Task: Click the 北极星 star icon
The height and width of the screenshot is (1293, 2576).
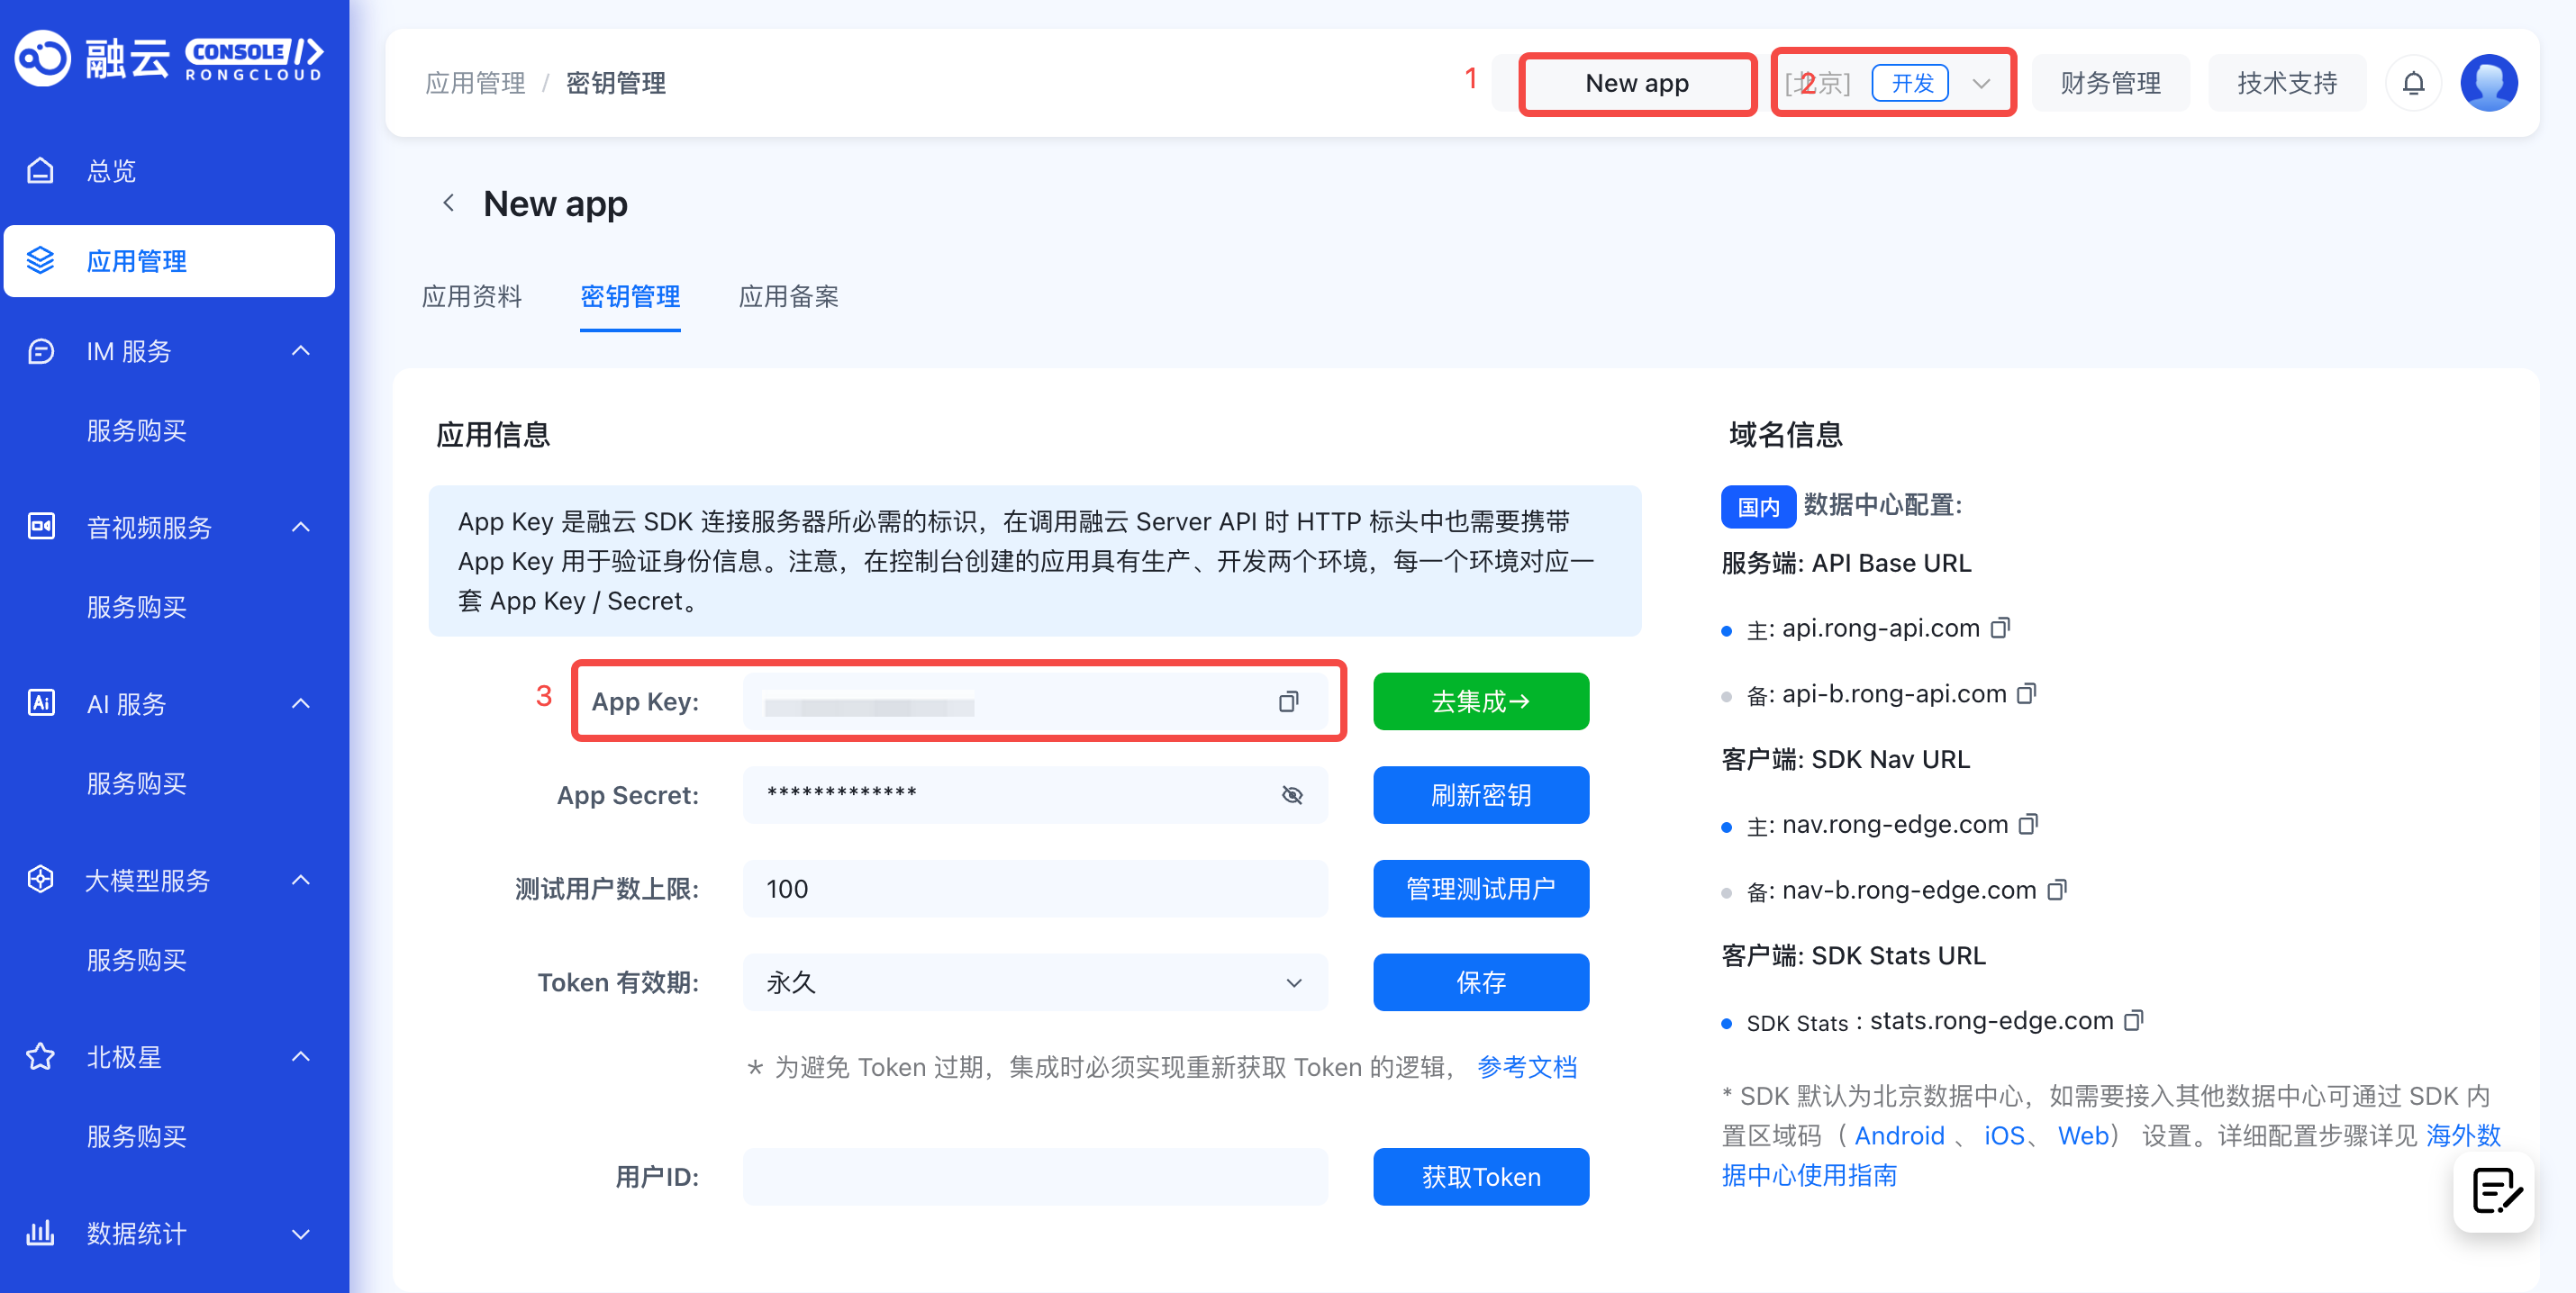Action: pos(40,1056)
